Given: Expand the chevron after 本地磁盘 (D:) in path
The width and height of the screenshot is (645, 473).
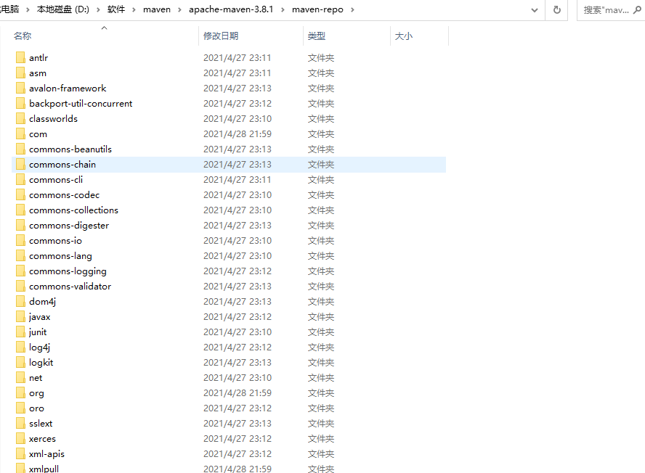Looking at the screenshot, I should (x=98, y=9).
